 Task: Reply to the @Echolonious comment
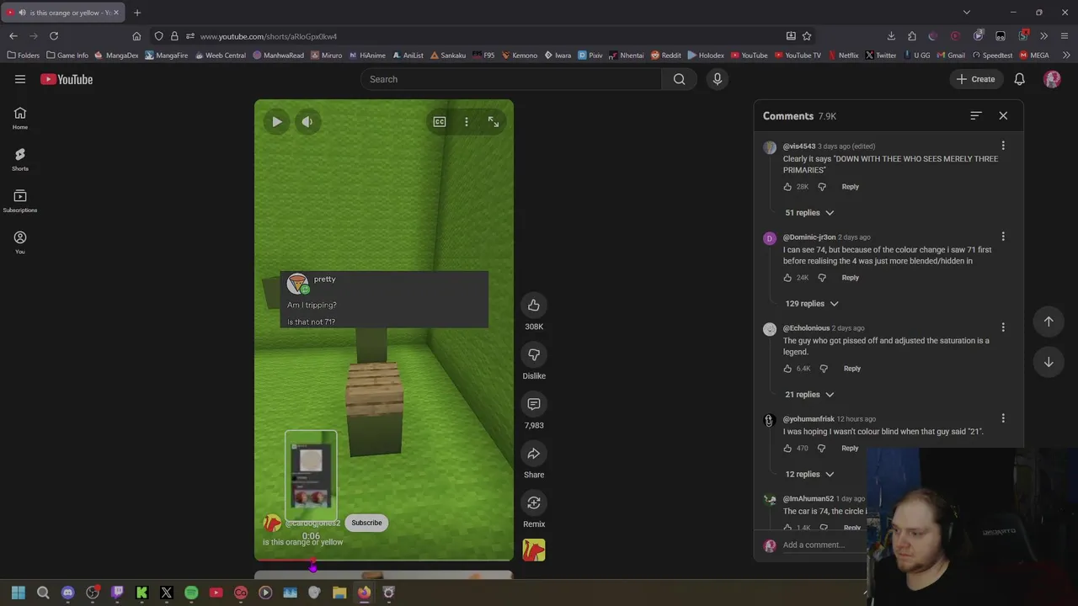[852, 369]
